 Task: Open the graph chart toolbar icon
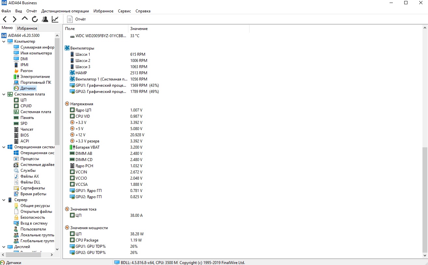[x=55, y=19]
